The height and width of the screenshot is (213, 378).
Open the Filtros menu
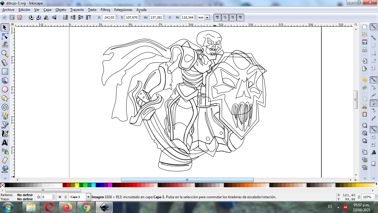pos(105,10)
